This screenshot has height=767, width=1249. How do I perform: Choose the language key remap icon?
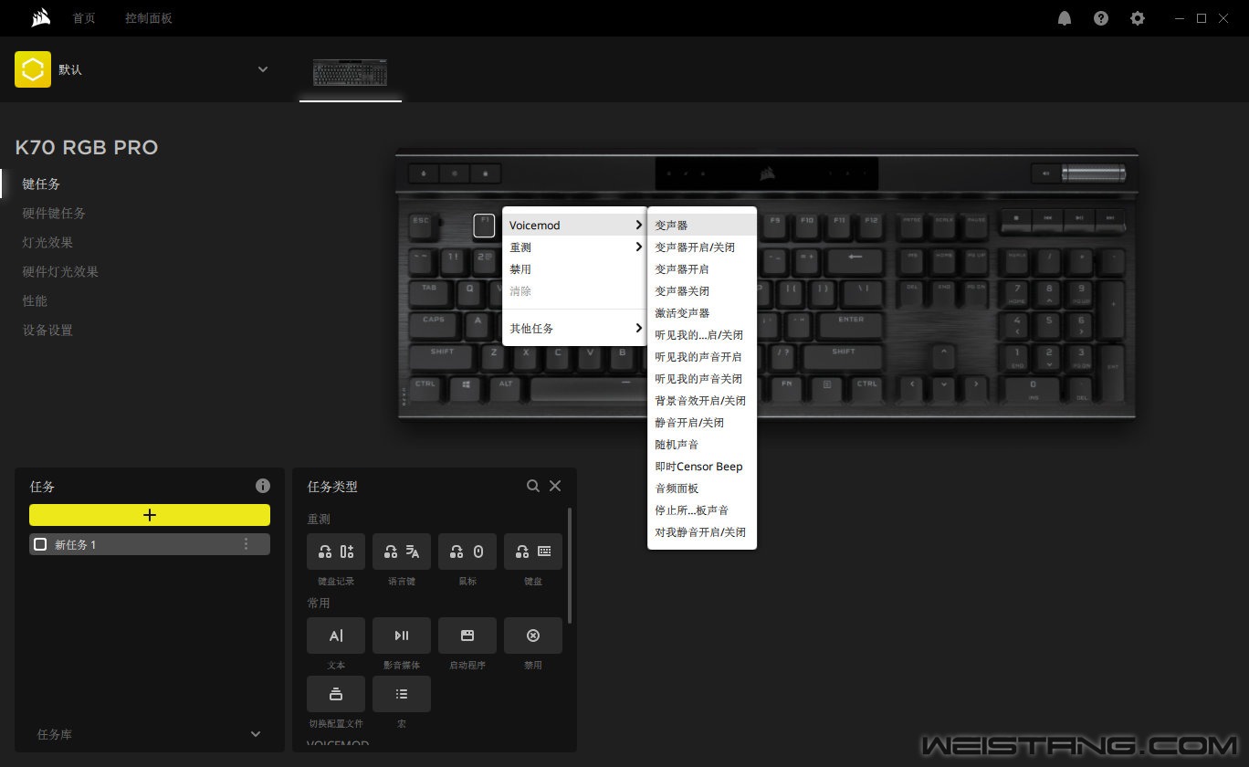402,552
